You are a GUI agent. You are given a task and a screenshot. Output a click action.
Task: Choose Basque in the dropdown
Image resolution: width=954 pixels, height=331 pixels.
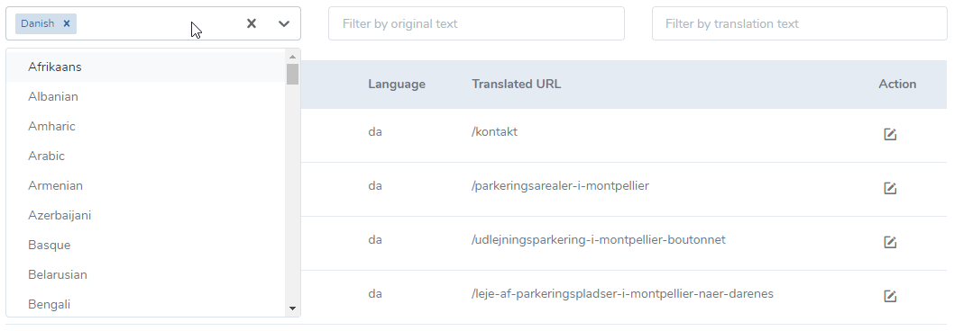tap(146, 246)
